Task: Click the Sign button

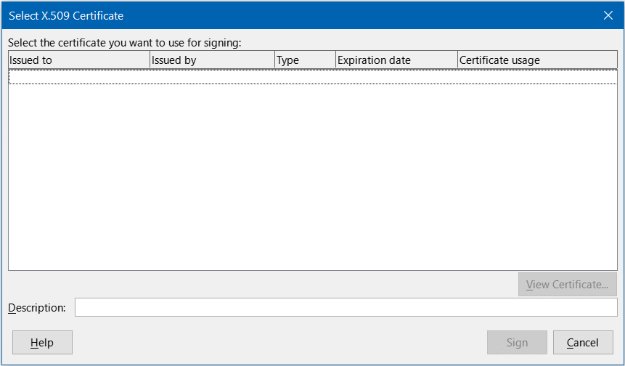Action: (517, 343)
